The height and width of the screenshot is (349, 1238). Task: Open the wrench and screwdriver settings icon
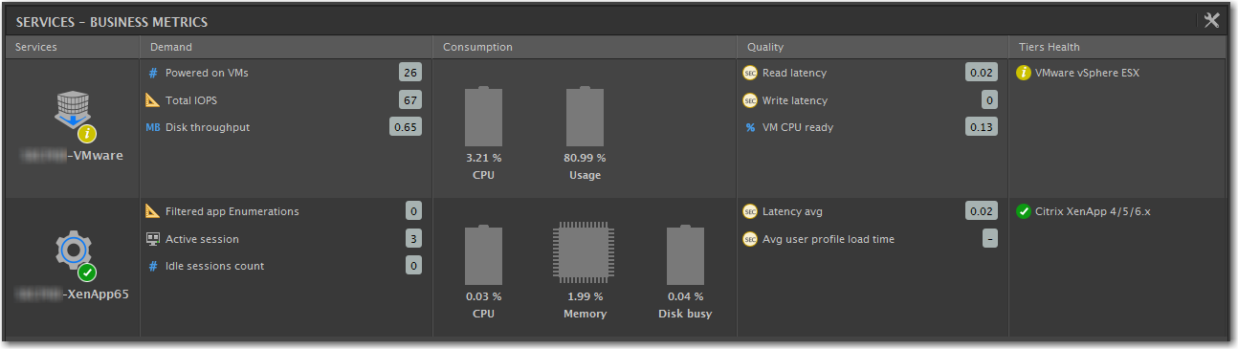coord(1211,20)
